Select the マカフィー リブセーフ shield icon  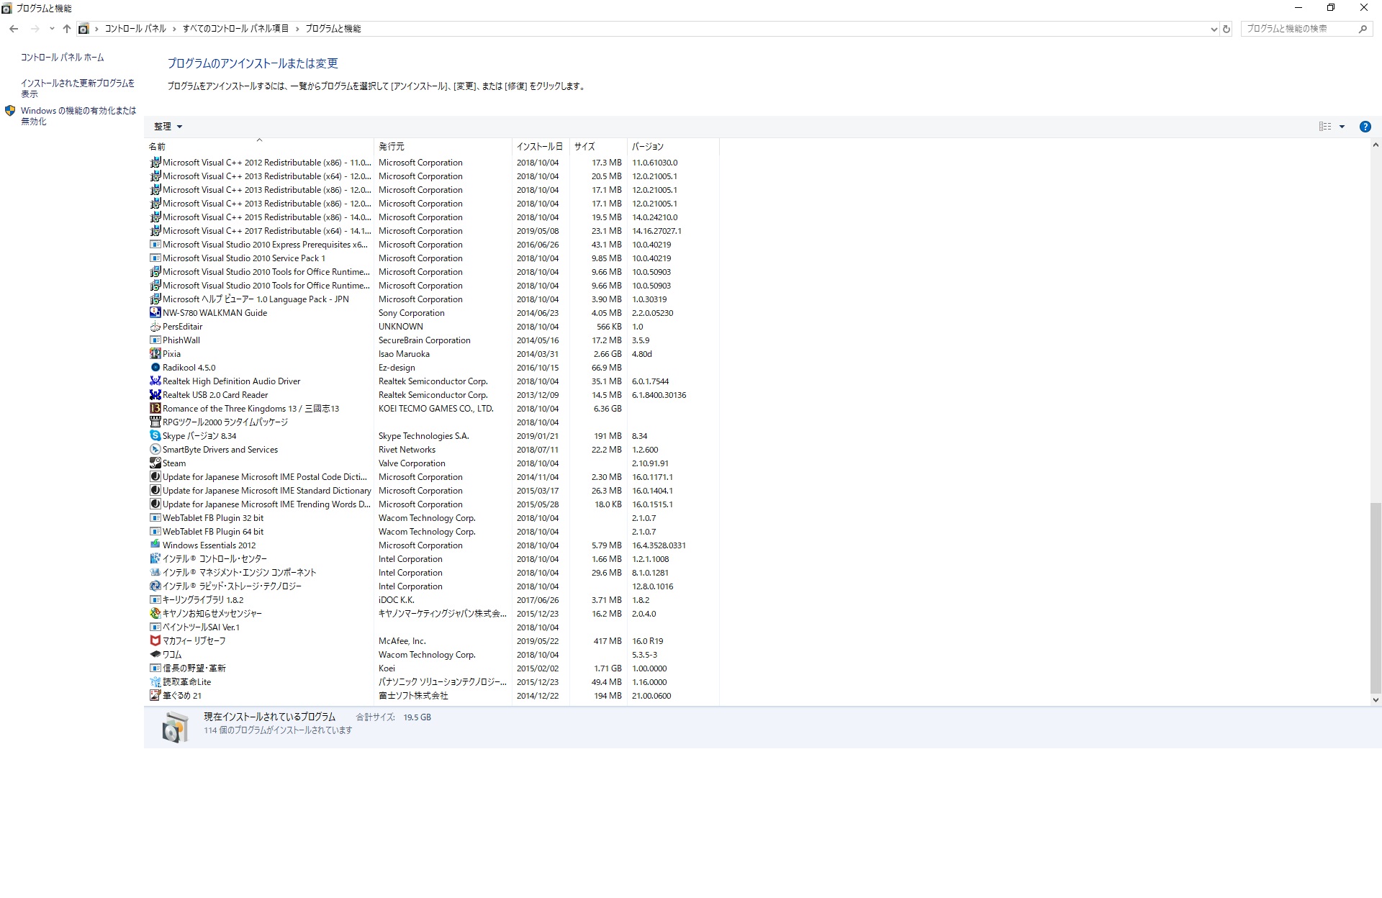[x=155, y=641]
